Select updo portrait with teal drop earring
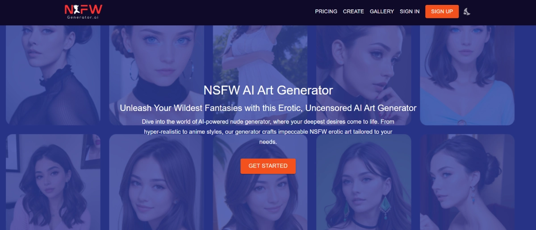536x230 pixels. point(467,182)
